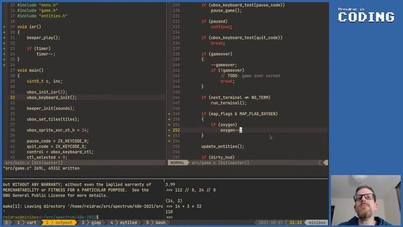Click the ubox_sprite_xor_st_h = 24; line

57,131
